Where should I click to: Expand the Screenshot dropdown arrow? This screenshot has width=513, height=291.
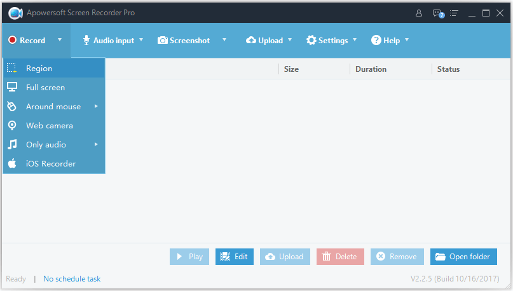[224, 40]
